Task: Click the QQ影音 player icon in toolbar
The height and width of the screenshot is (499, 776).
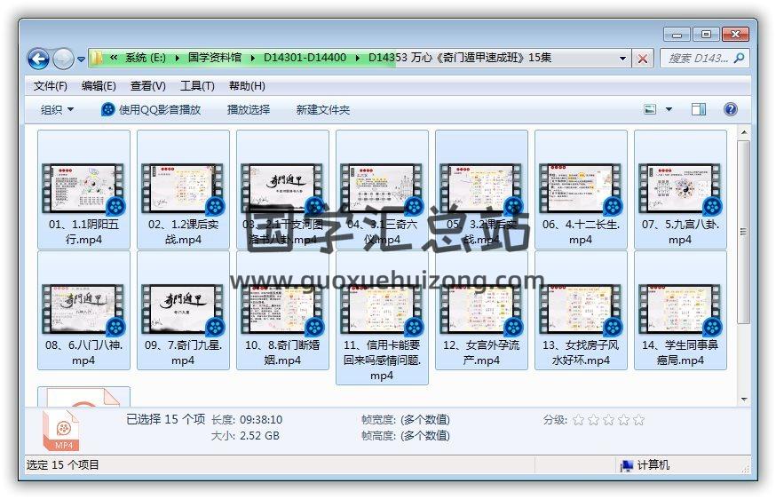Action: (x=107, y=109)
